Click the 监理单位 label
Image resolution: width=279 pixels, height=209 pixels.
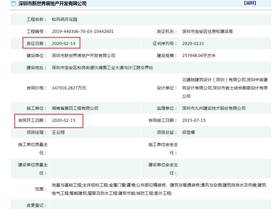pos(167,108)
